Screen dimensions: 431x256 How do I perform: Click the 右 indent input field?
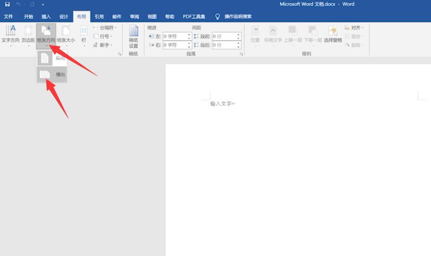[x=175, y=45]
